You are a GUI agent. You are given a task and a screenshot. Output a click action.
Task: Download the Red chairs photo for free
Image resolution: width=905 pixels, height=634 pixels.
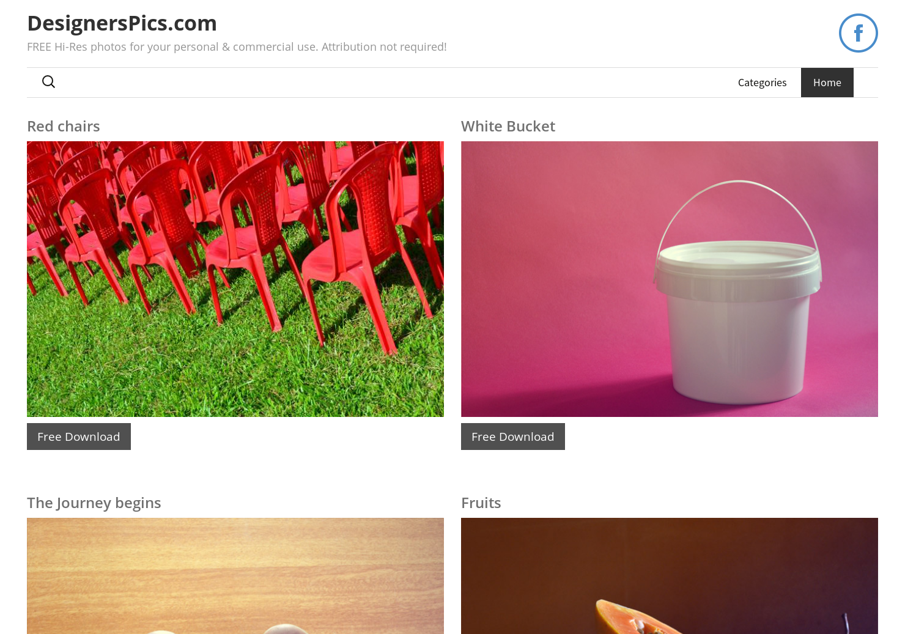pos(79,437)
